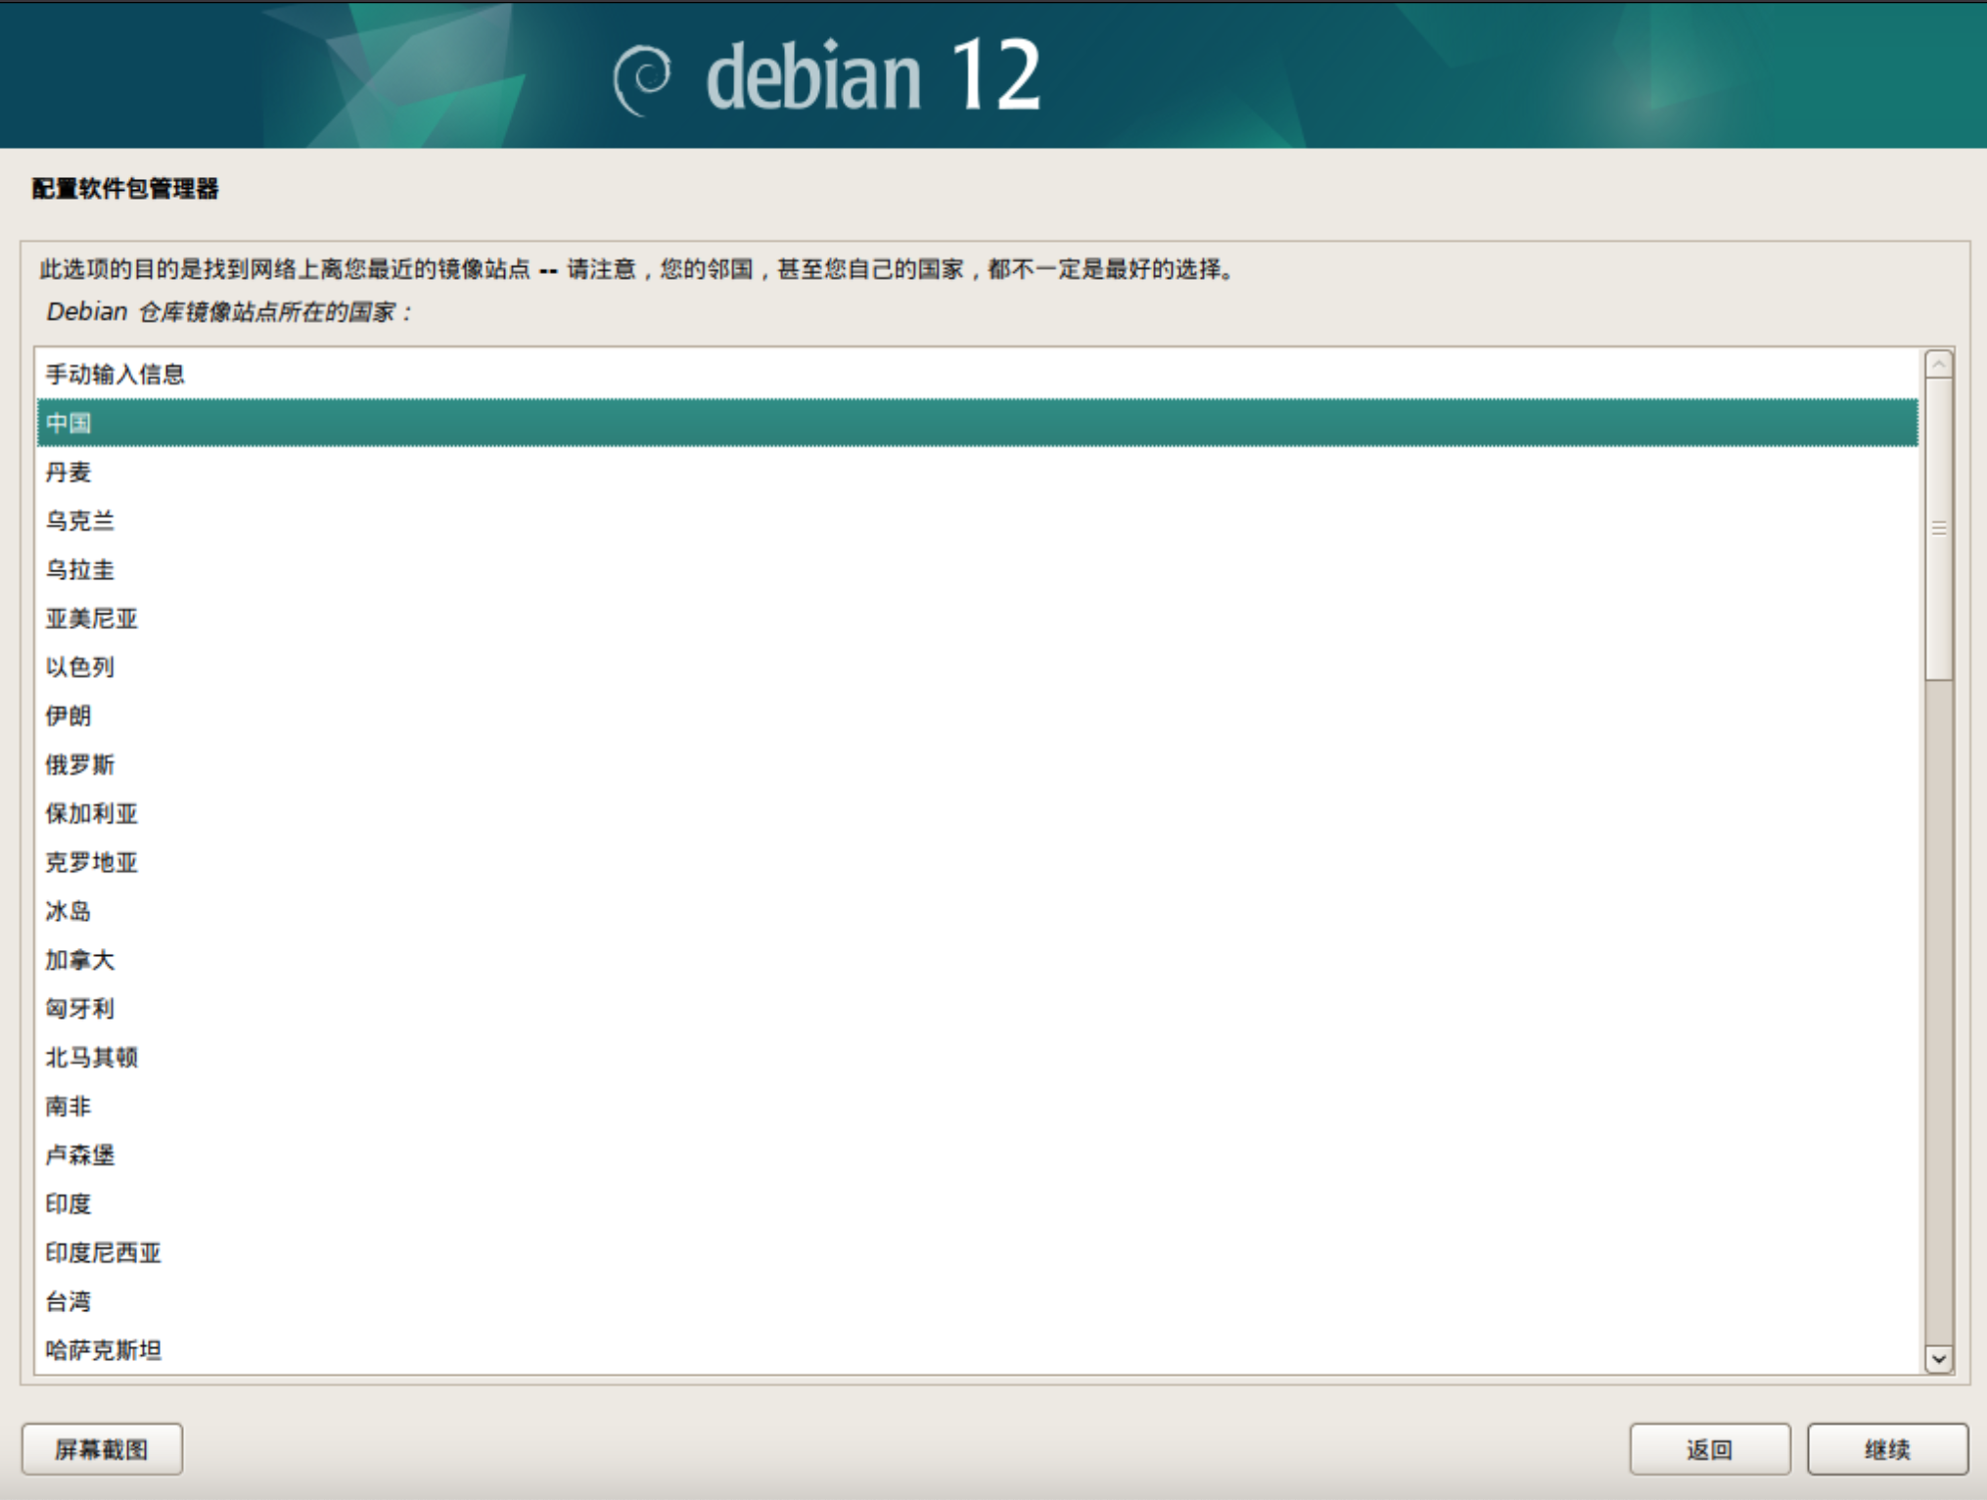This screenshot has height=1500, width=1987.
Task: Choose 加拿大 from country list
Action: [x=80, y=960]
